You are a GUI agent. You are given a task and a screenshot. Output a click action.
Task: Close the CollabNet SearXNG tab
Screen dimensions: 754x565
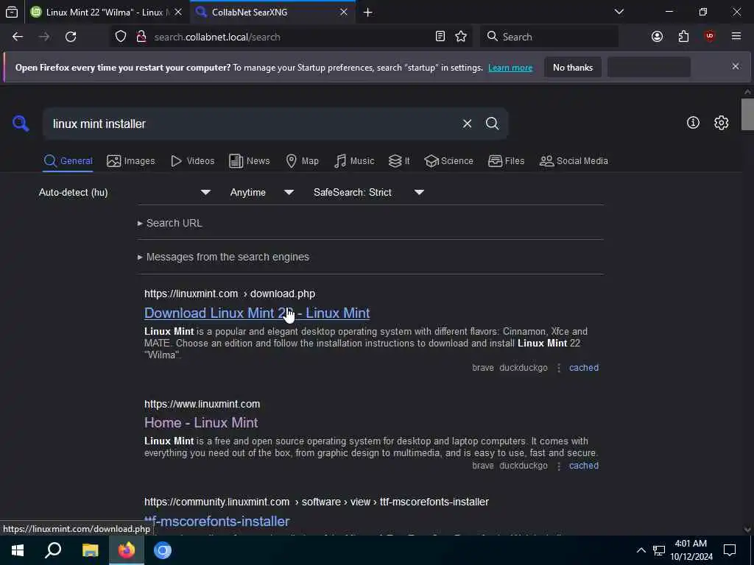(x=343, y=12)
